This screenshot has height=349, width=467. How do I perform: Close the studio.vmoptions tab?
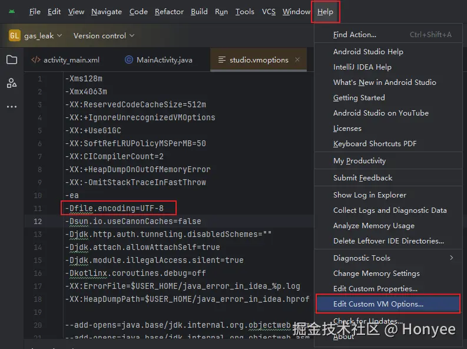coord(297,60)
